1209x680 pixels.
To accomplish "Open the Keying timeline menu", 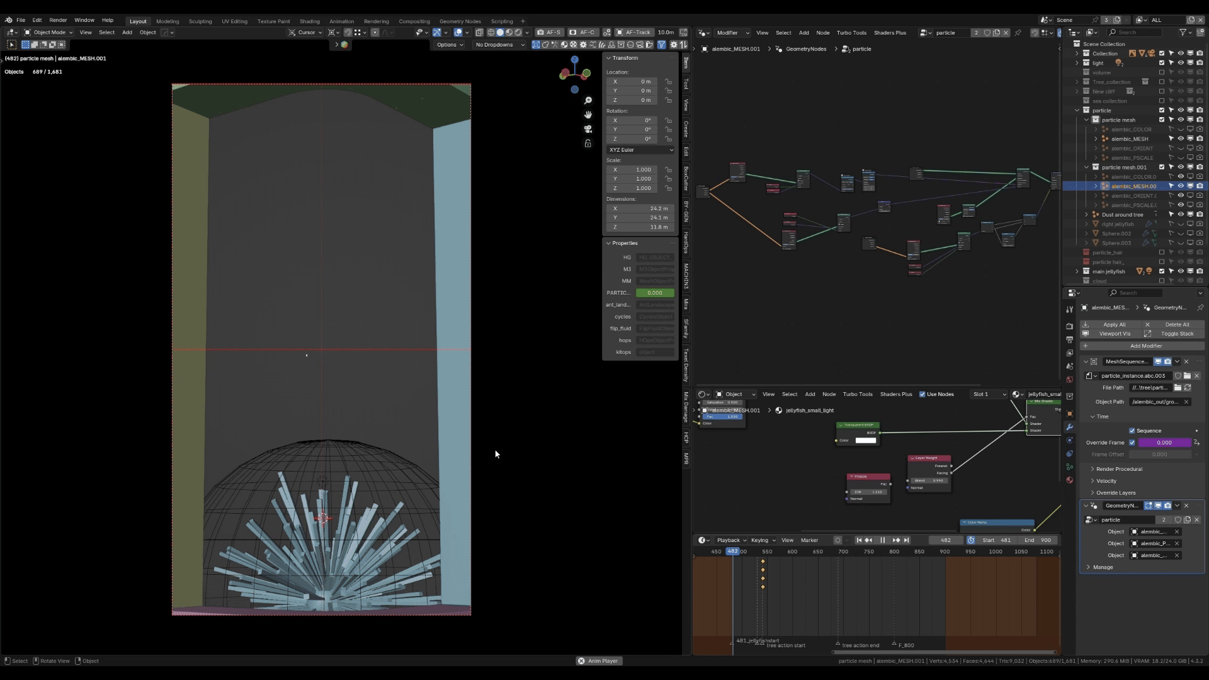I will tap(763, 540).
